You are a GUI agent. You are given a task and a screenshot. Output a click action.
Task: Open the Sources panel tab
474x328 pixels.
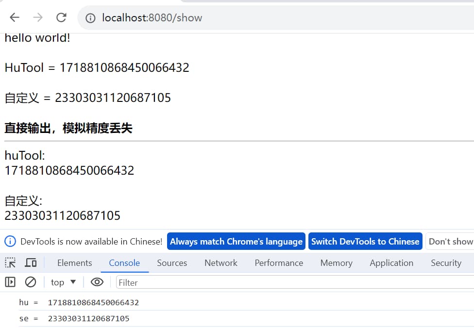click(x=172, y=263)
